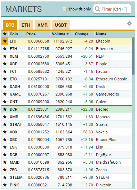137x190 pixels.
Task: Sort the list by Change column
Action: coord(81,34)
